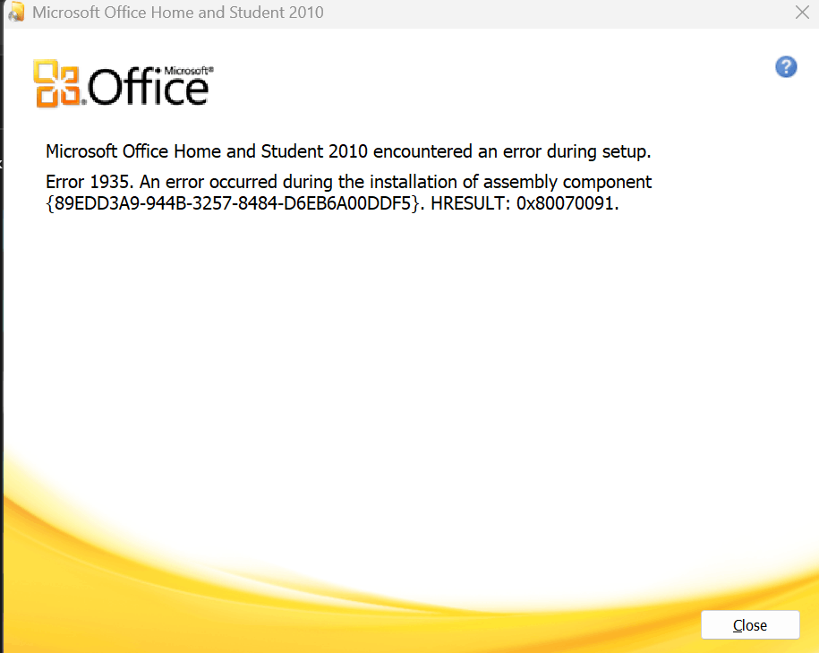Click the 'encountered an error during setup' line

click(348, 151)
